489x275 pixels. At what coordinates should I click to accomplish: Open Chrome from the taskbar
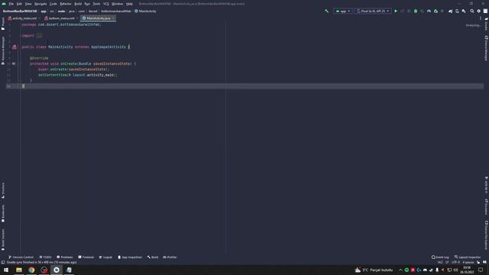31,270
